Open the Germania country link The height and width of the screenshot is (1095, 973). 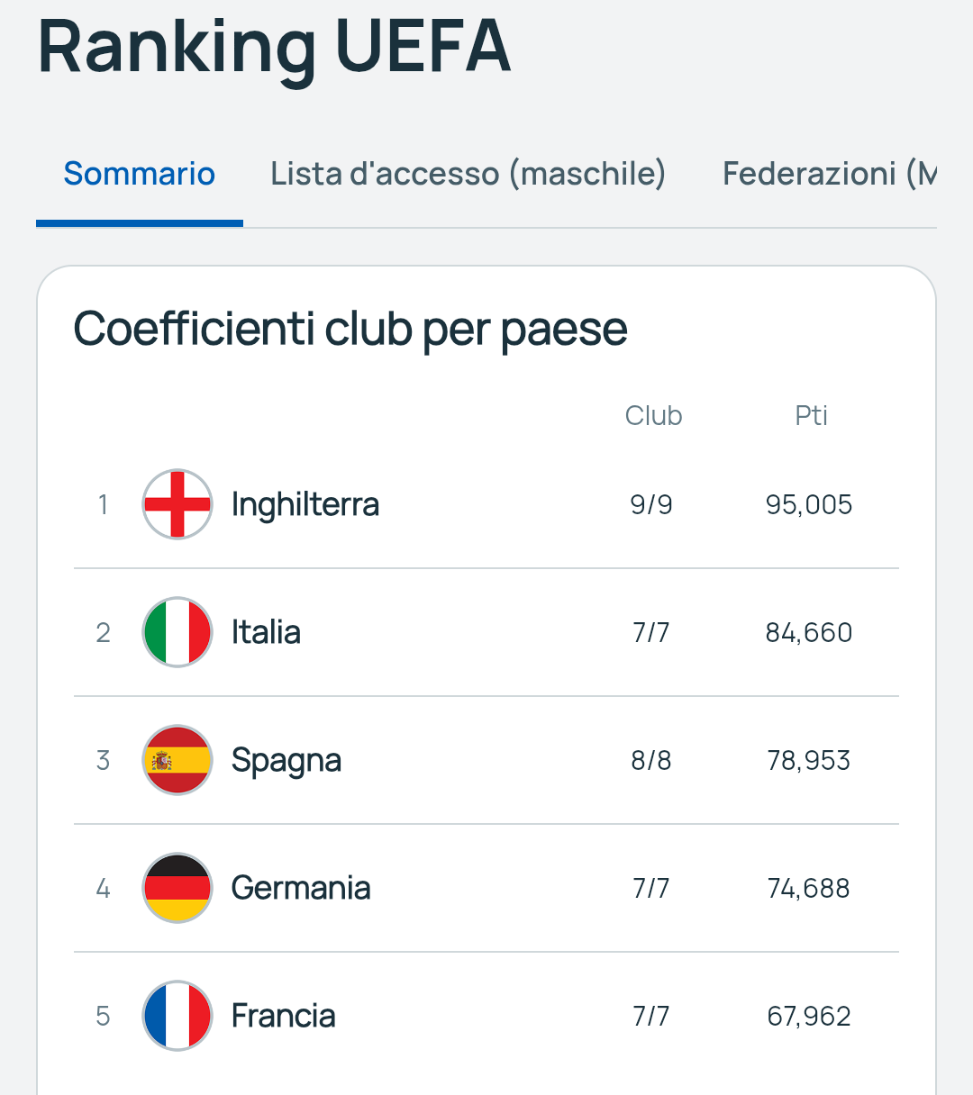click(x=301, y=888)
